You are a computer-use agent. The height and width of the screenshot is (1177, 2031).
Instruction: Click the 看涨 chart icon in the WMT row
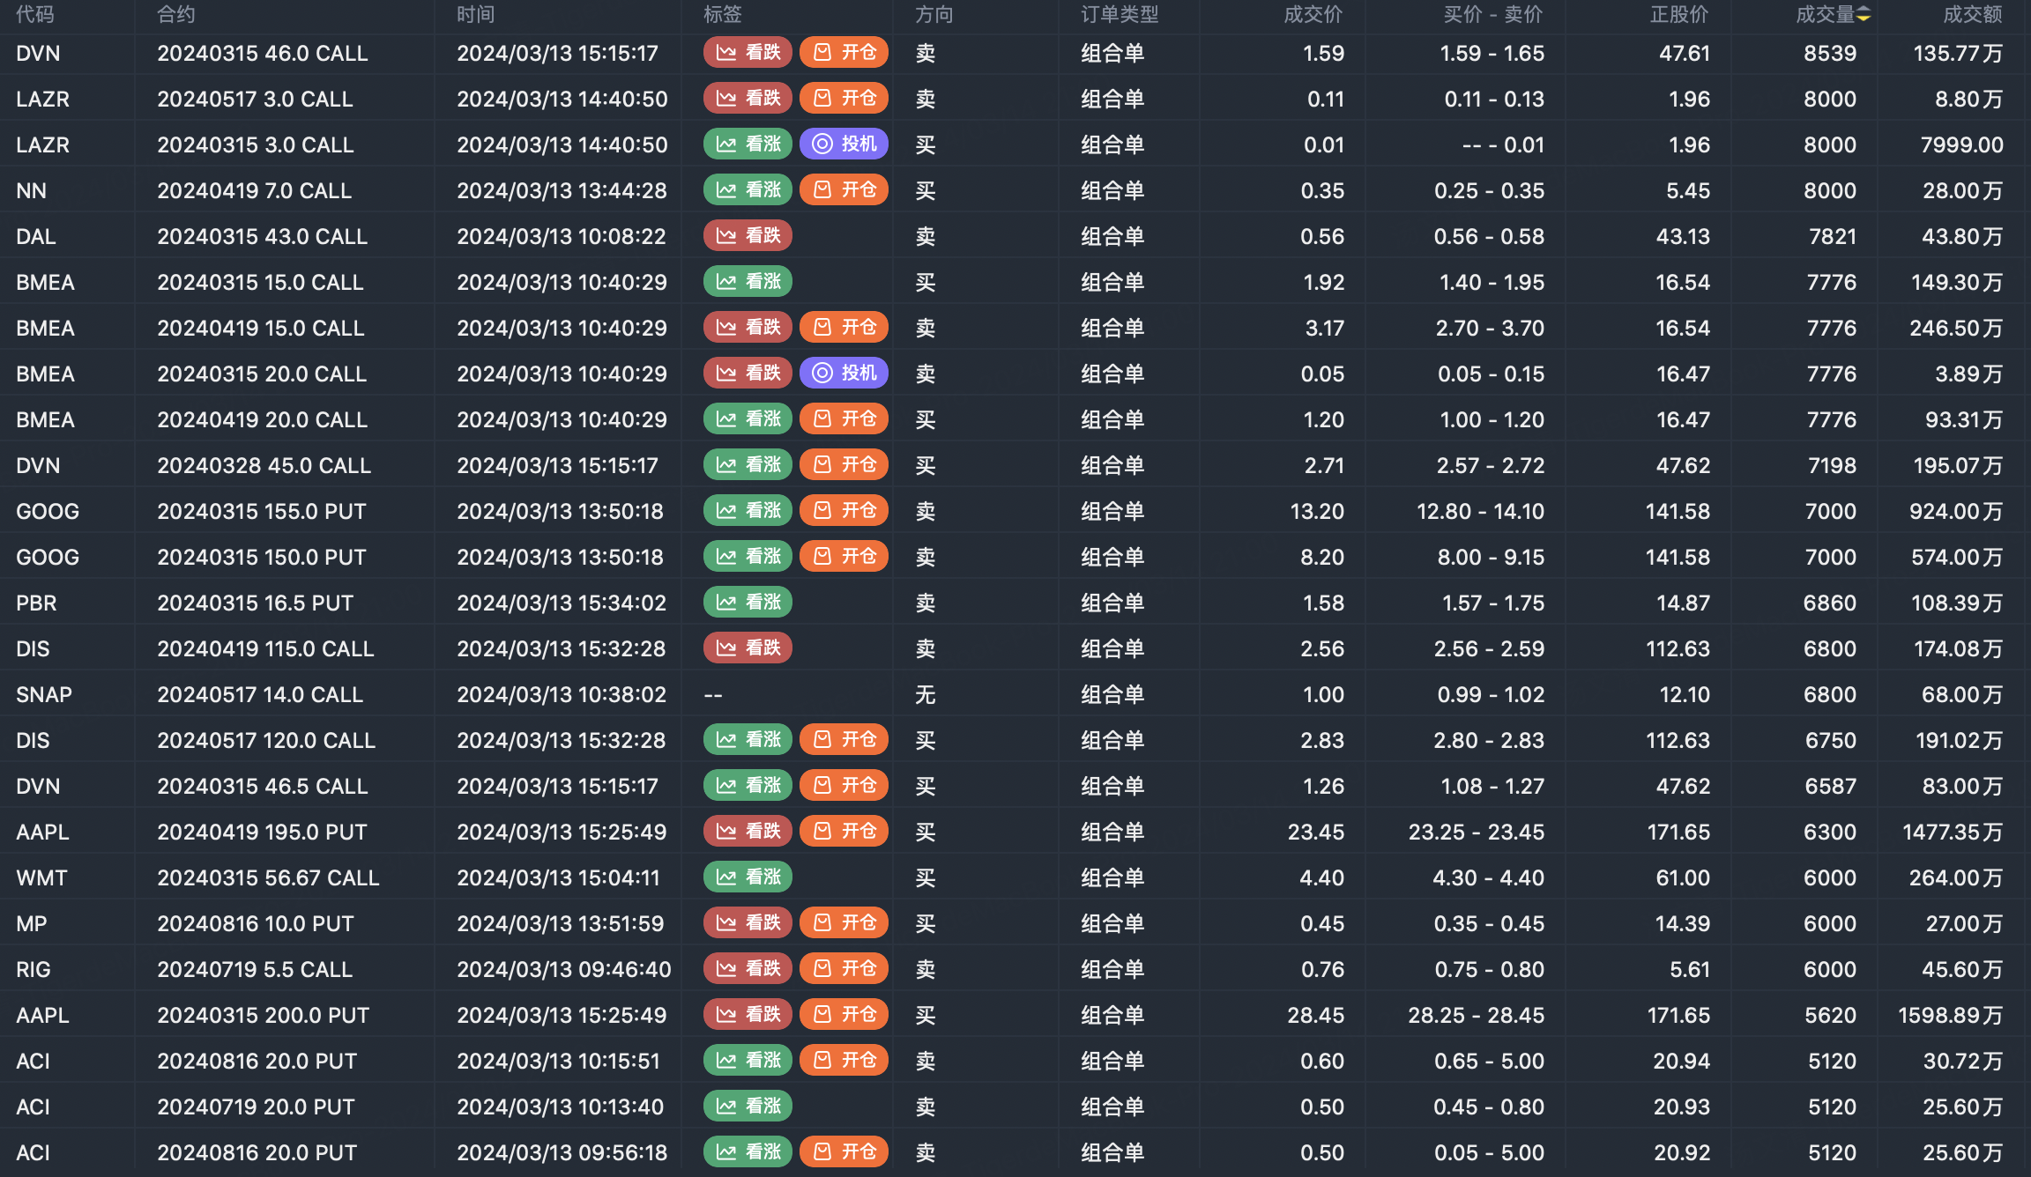tap(726, 877)
